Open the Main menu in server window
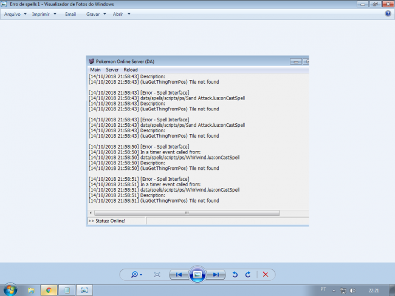Image resolution: width=395 pixels, height=296 pixels. point(95,70)
